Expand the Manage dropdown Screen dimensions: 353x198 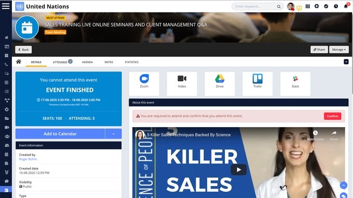tap(339, 49)
